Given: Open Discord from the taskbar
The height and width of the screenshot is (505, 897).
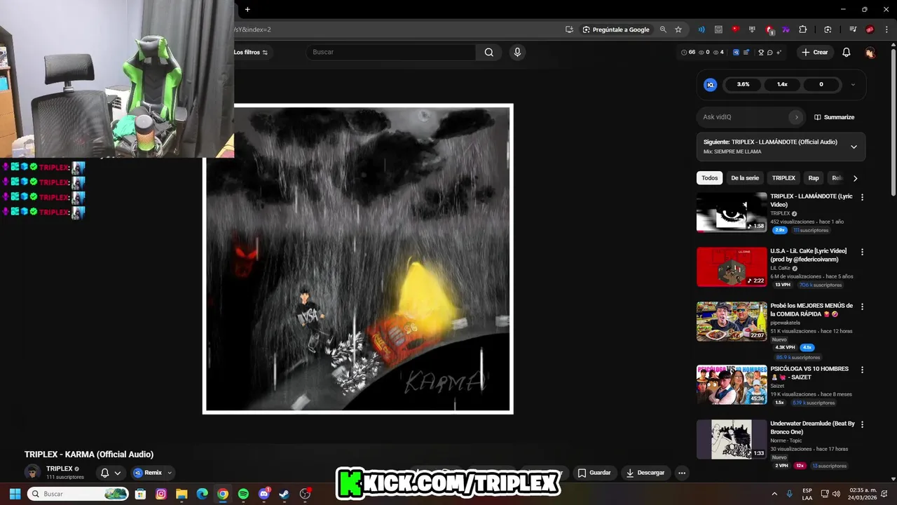Looking at the screenshot, I should point(264,494).
